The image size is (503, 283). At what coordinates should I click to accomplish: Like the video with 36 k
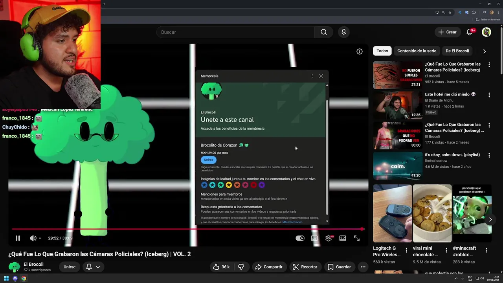point(221,267)
